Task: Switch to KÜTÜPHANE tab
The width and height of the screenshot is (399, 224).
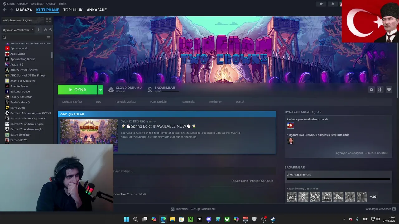Action: point(48,10)
